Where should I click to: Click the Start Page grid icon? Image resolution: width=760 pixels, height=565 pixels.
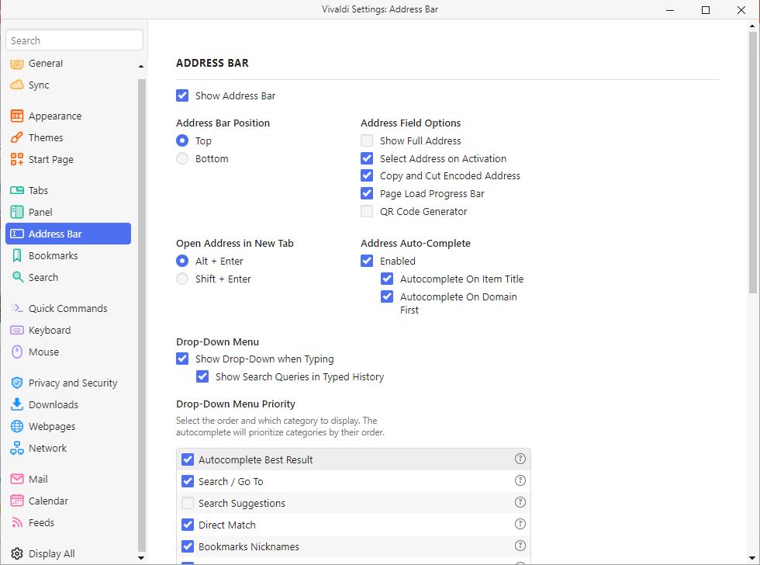point(17,159)
